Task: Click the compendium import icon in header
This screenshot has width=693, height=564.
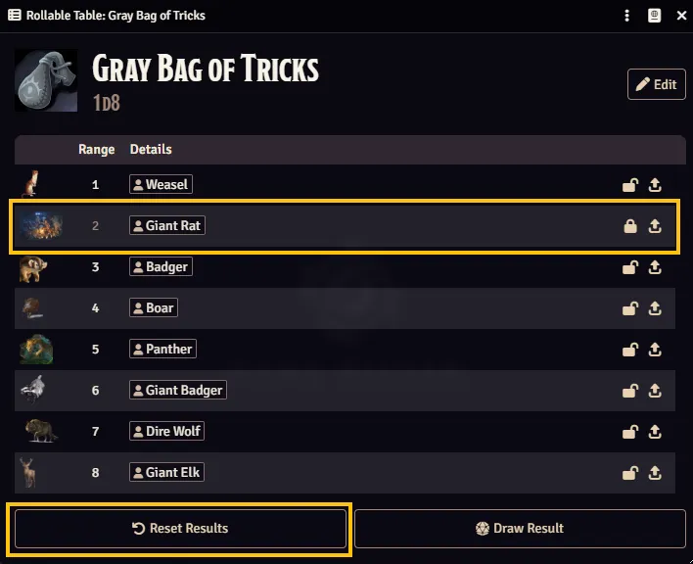Action: click(654, 16)
